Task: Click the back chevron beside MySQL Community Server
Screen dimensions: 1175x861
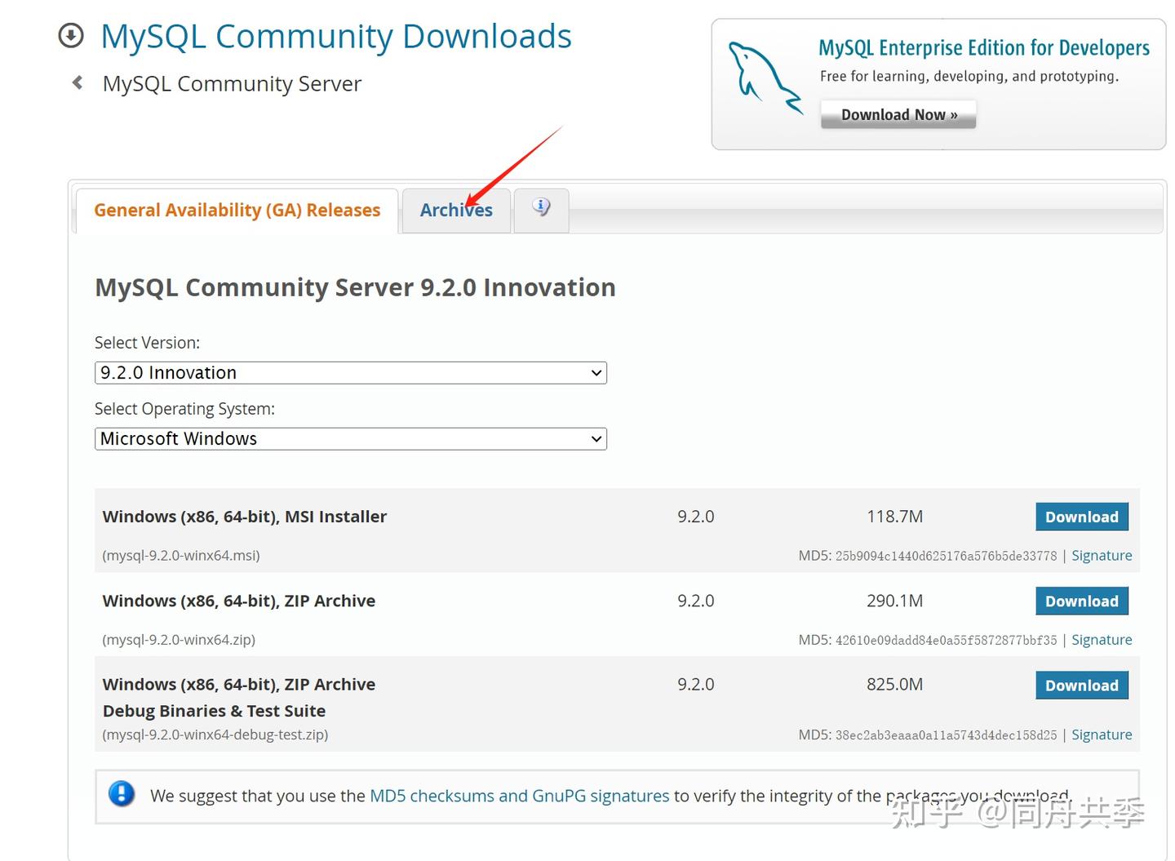Action: [78, 82]
